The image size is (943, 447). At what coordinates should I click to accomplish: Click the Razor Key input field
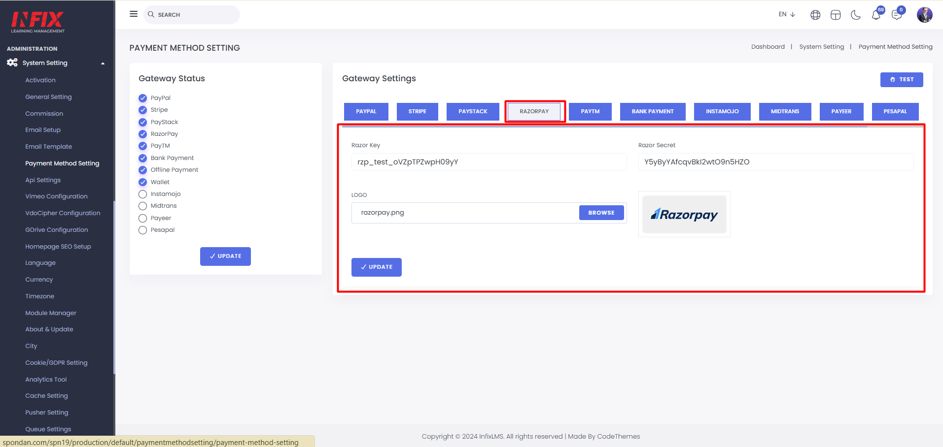pos(489,162)
